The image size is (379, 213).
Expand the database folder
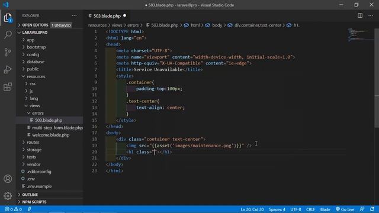[36, 62]
